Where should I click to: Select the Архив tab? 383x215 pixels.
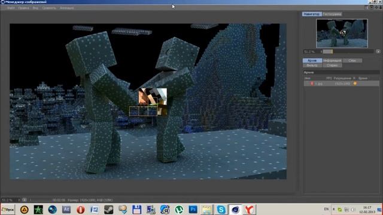[312, 60]
